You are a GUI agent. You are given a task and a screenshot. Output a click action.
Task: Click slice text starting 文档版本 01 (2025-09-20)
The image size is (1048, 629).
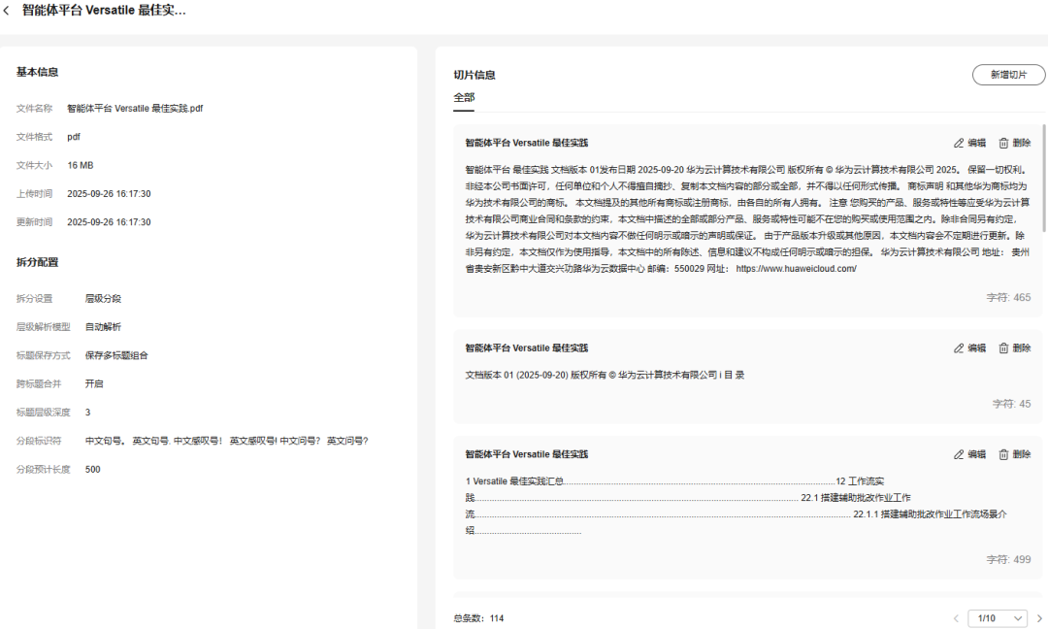[605, 375]
